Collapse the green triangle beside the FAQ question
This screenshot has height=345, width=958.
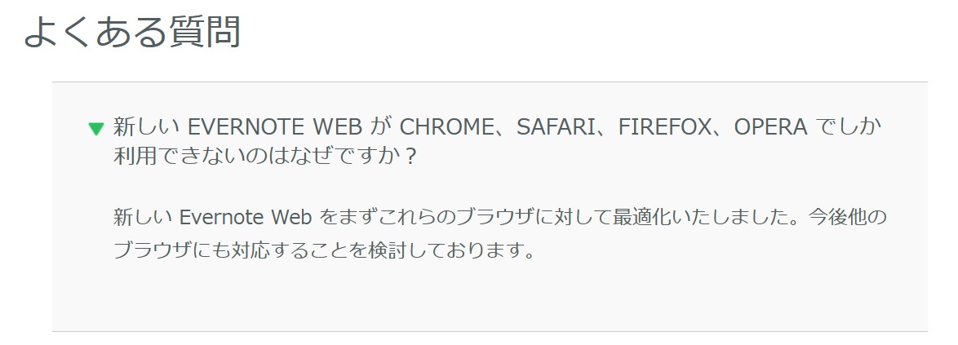click(x=96, y=128)
